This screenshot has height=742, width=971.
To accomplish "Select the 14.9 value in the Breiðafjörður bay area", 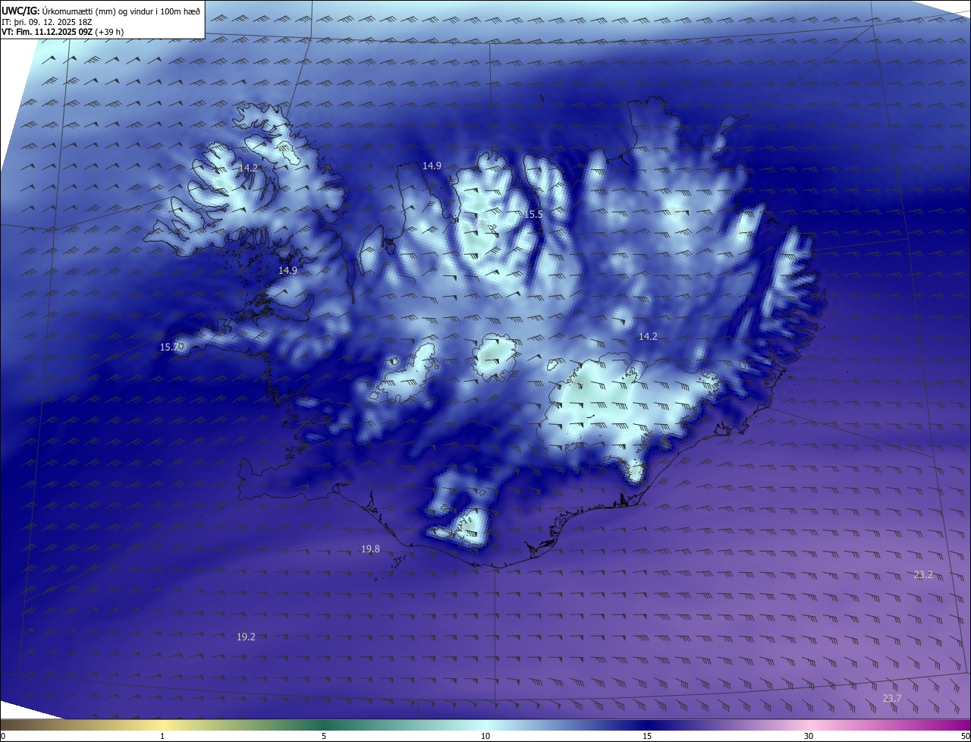I will pos(288,270).
